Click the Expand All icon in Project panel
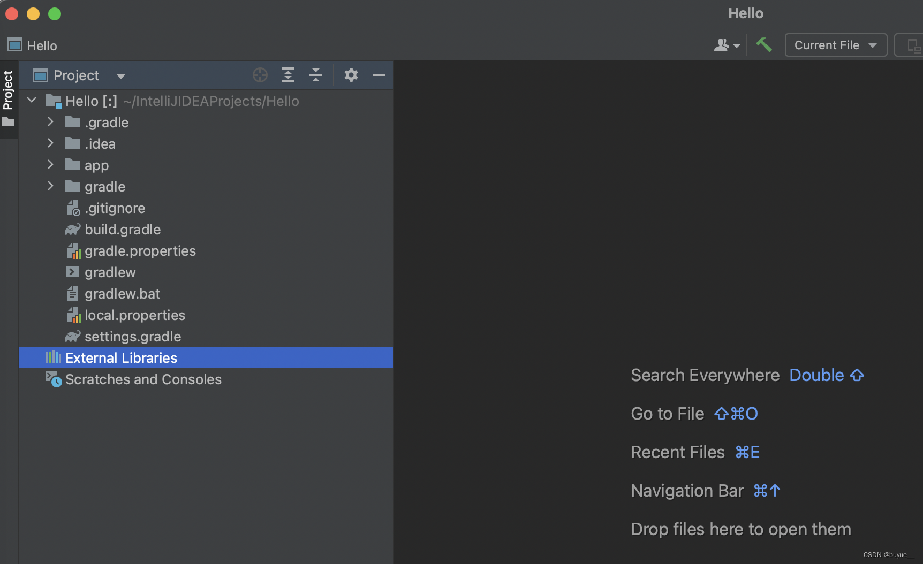 pyautogui.click(x=288, y=75)
